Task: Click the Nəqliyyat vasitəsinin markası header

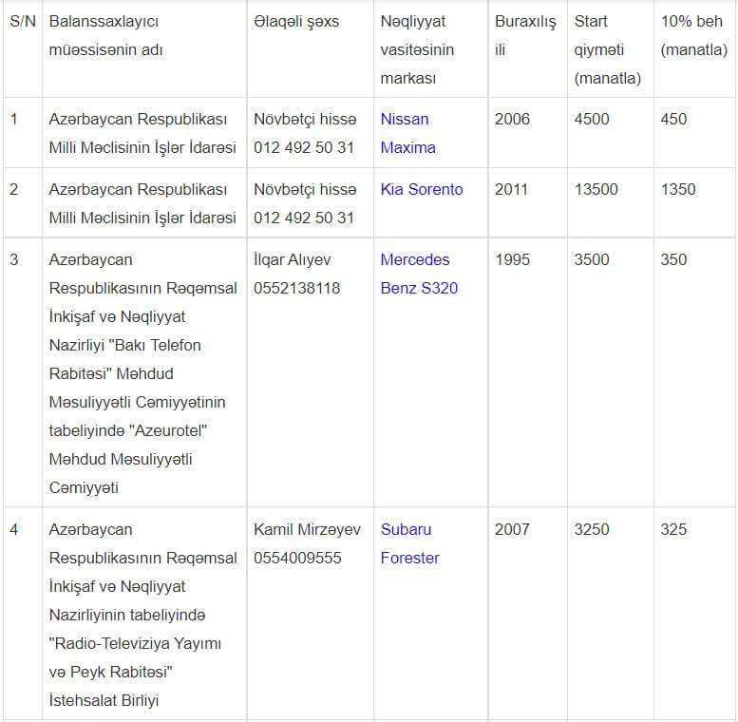Action: (x=417, y=49)
